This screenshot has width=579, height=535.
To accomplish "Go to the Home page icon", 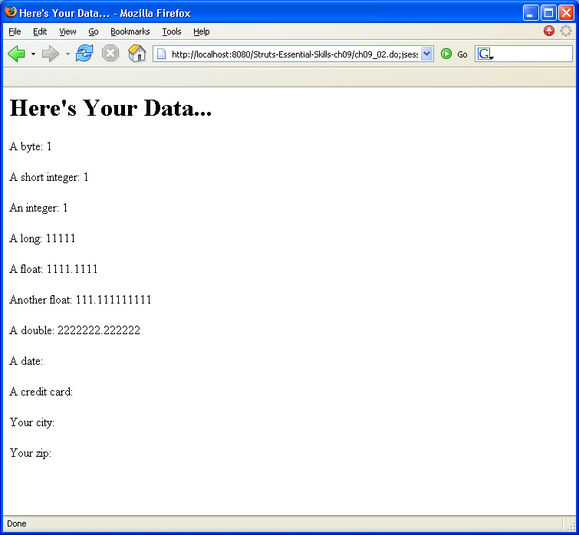I will tap(137, 54).
